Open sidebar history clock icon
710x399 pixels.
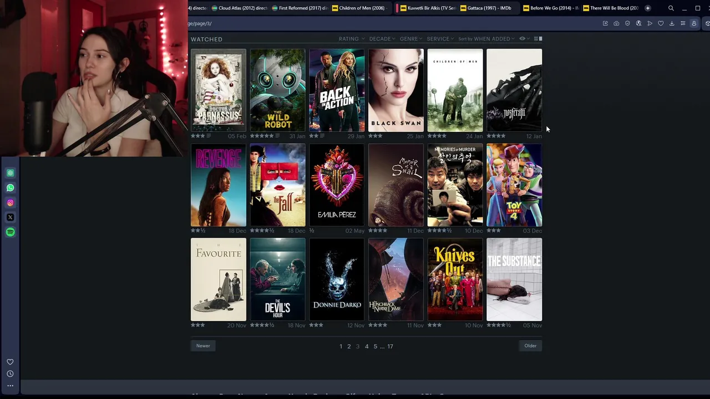[10, 374]
